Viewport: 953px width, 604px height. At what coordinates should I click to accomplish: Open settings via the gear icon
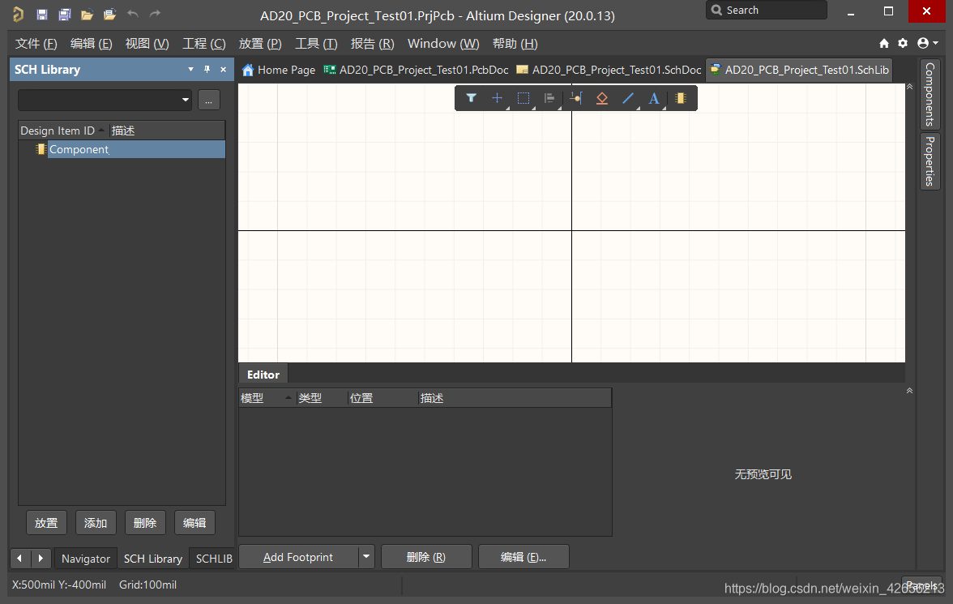pyautogui.click(x=903, y=43)
